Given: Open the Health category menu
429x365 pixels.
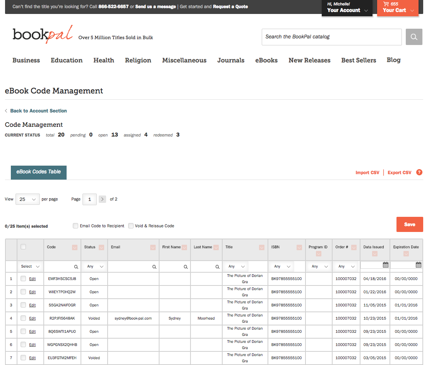Looking at the screenshot, I should [104, 60].
